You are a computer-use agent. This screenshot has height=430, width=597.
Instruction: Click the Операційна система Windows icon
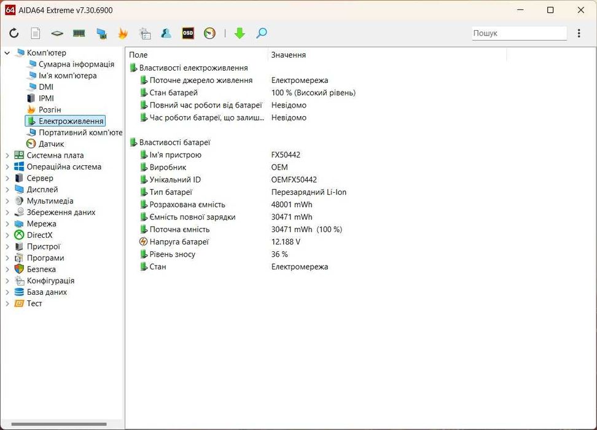[19, 167]
